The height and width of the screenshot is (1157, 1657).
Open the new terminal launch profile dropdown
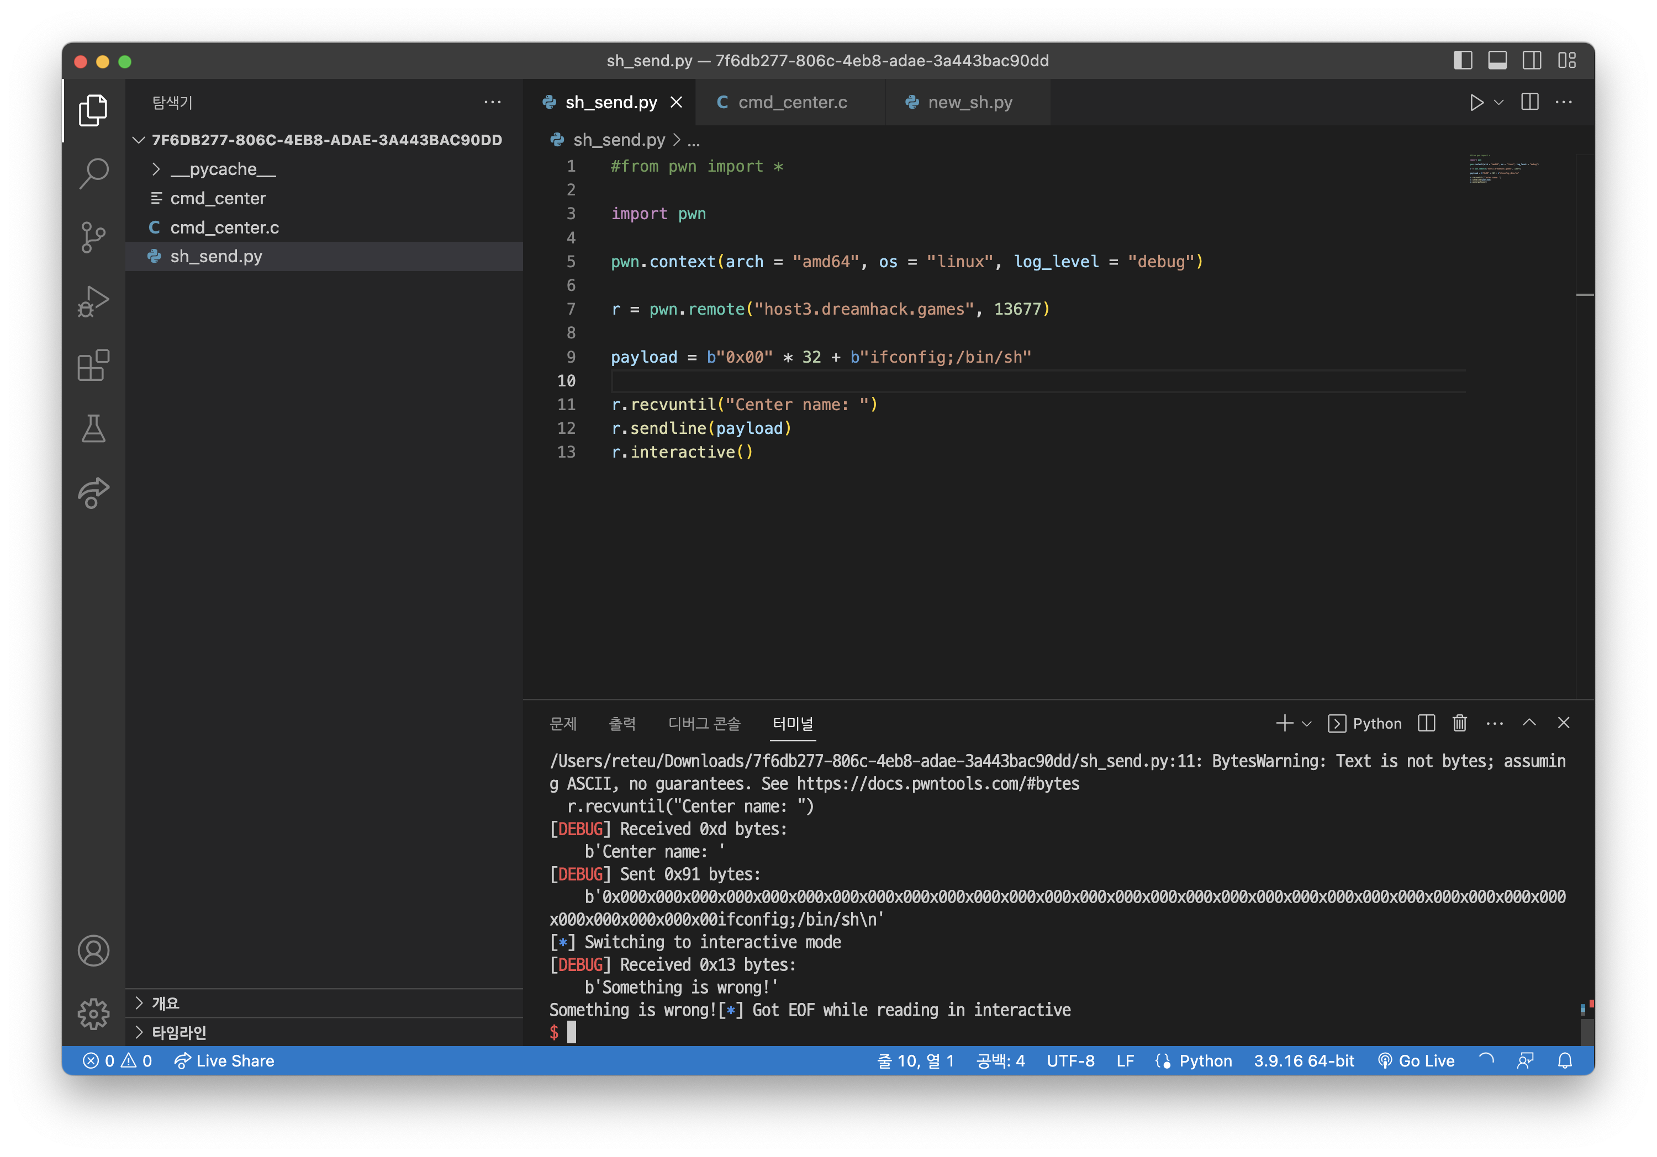1306,724
